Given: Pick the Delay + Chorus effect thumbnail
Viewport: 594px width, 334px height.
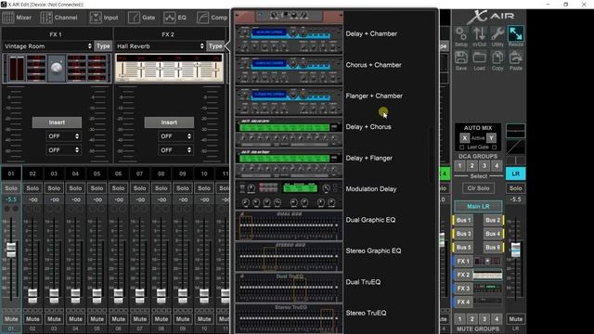Looking at the screenshot, I should (289, 132).
